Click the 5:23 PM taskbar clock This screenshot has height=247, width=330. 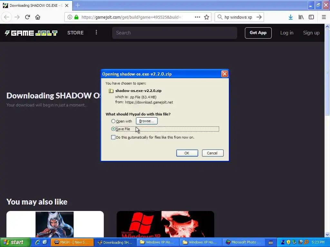pyautogui.click(x=318, y=242)
